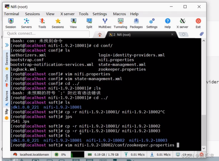Screen dimensions: 219x161
Task: Click the terminal vertical scrollbar thumb
Action: [x=204, y=130]
